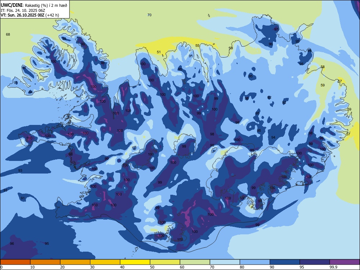Click the '10' legend tick label
This screenshot has width=360, height=270.
pos(32,267)
